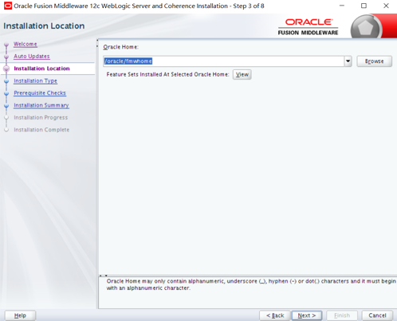The width and height of the screenshot is (397, 321).
Task: Click the Prerequisite Checks step bullet icon
Action: coord(6,93)
